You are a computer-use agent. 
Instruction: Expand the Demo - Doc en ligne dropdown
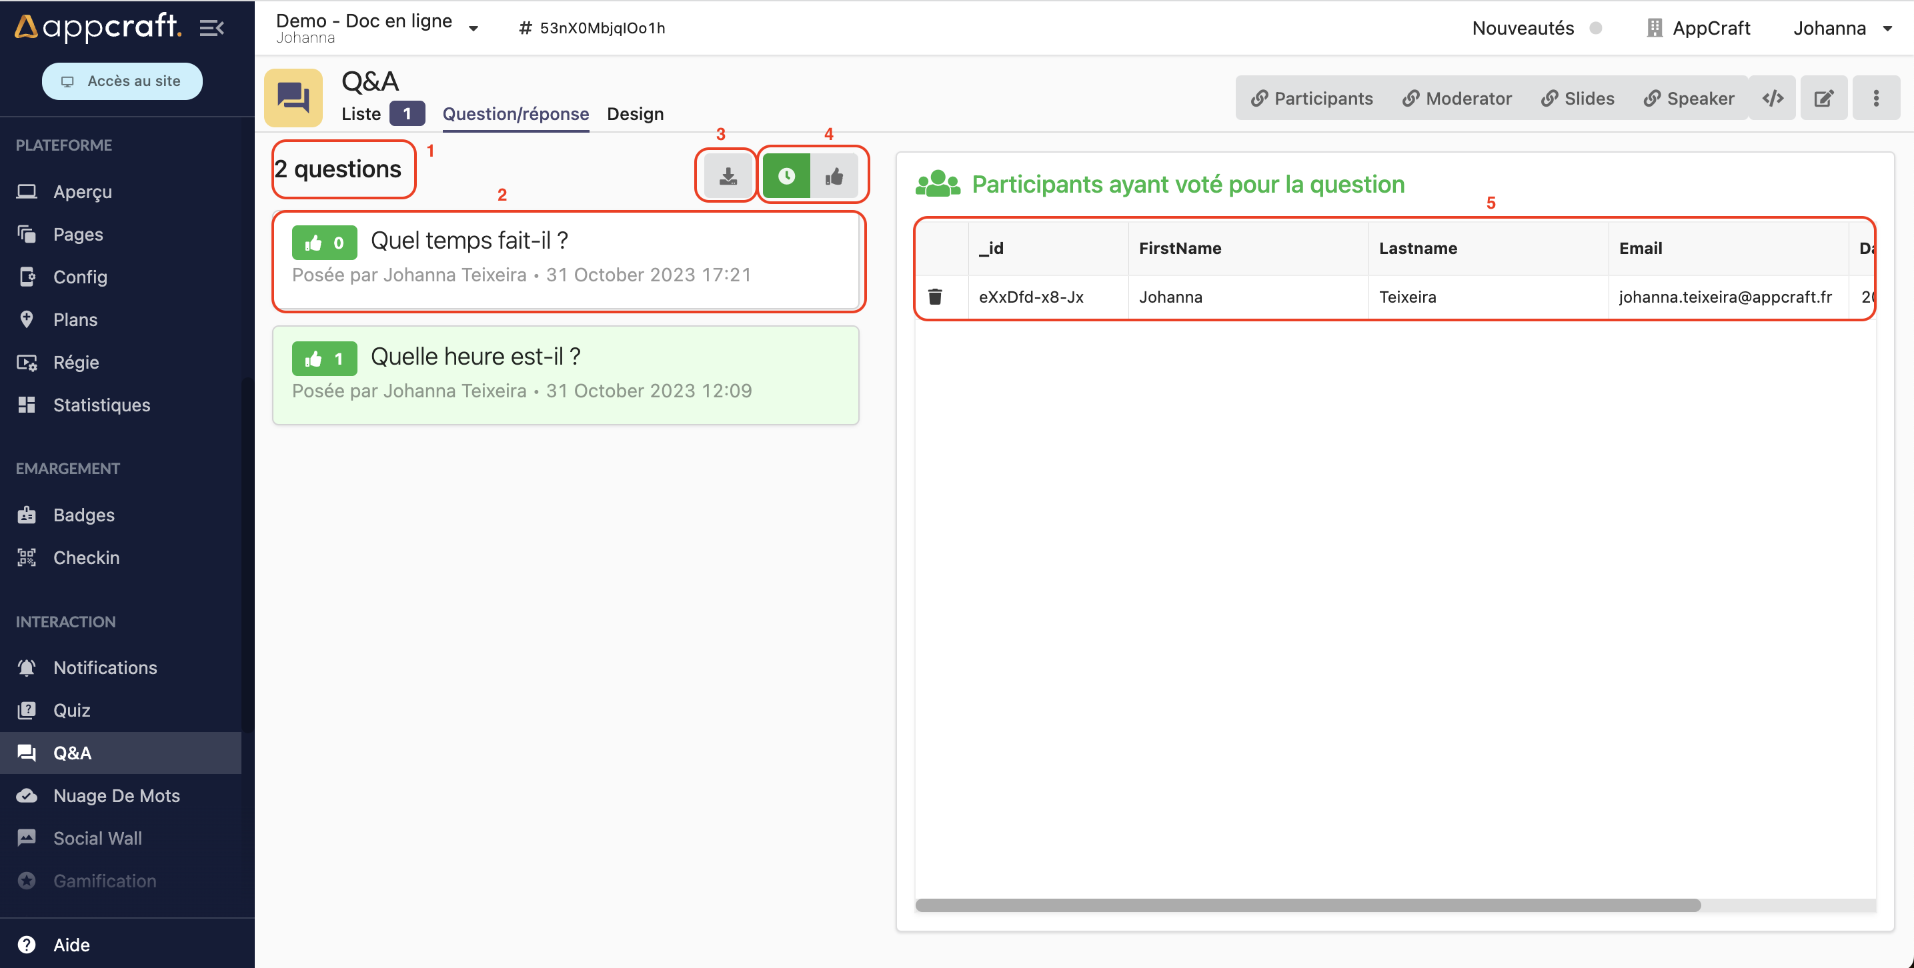click(x=473, y=28)
